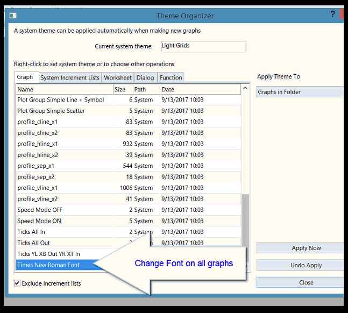348x313 pixels.
Task: Select the Function tab
Action: coord(171,77)
